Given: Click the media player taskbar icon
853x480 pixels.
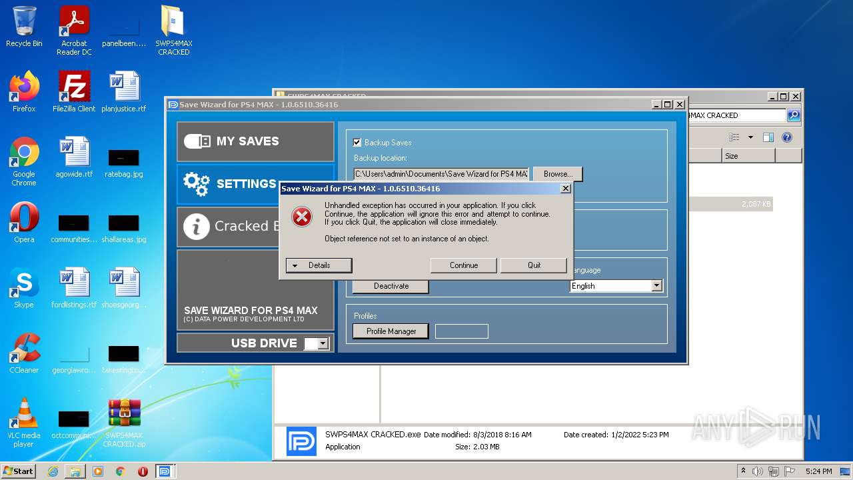Looking at the screenshot, I should pos(98,471).
